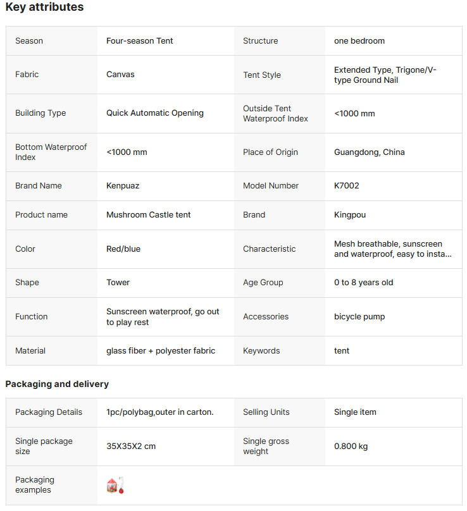Screen dimensions: 467x511
Task: Click the Mushroom Castle tent product name
Action: tap(148, 215)
